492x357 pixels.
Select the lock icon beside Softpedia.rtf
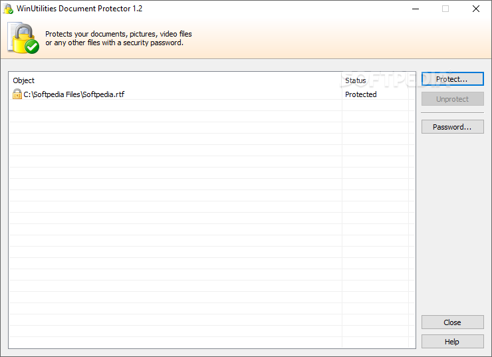click(17, 94)
